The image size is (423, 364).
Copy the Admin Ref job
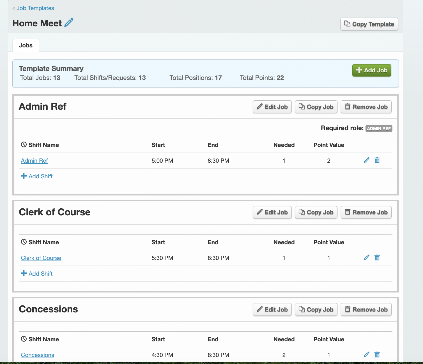(x=316, y=107)
